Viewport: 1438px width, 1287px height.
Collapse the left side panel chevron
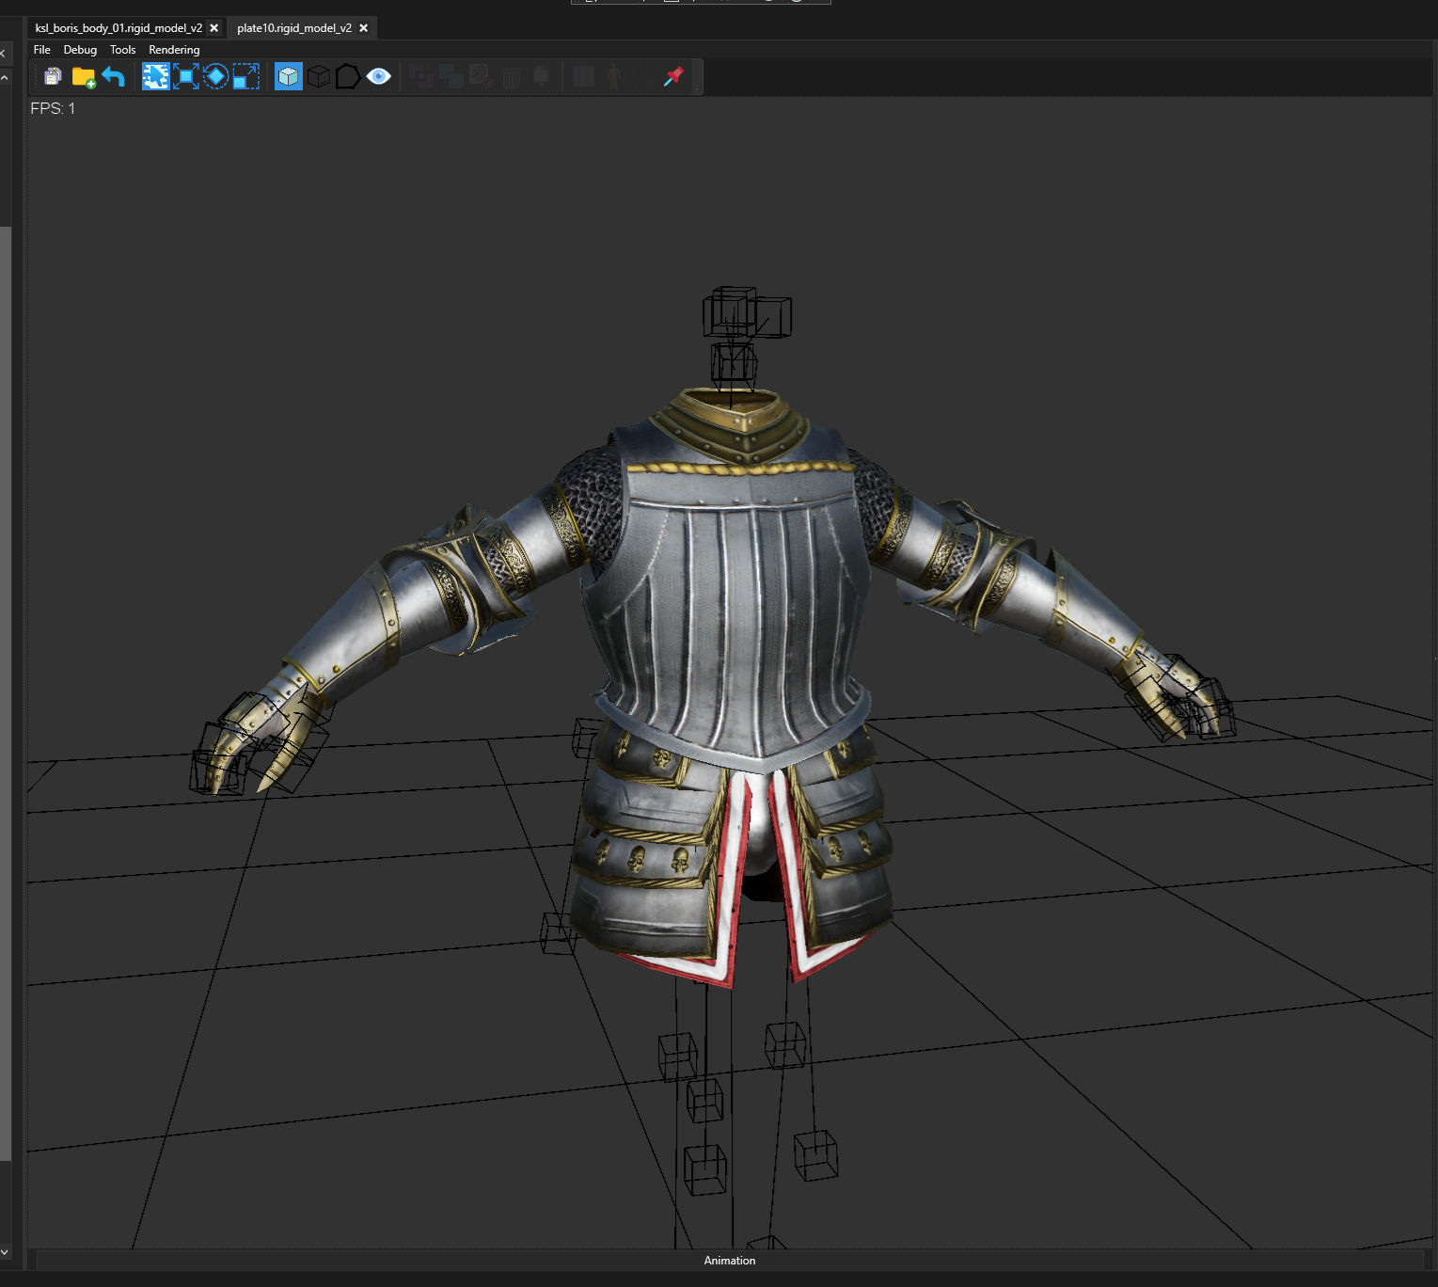click(4, 54)
